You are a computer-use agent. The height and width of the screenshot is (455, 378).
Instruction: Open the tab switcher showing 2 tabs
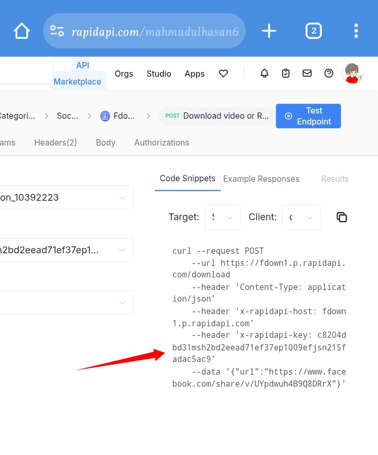[313, 31]
